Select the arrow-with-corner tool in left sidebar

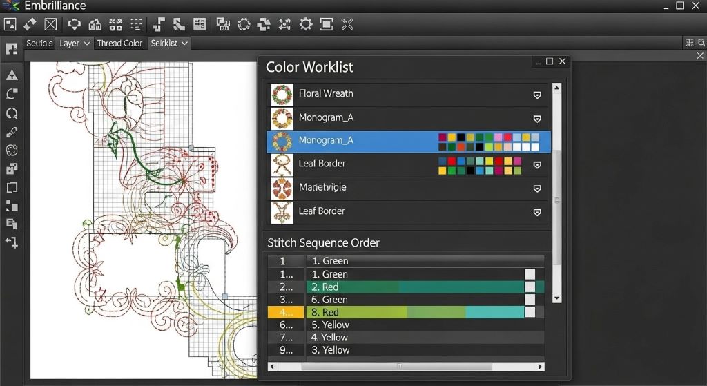coord(12,242)
